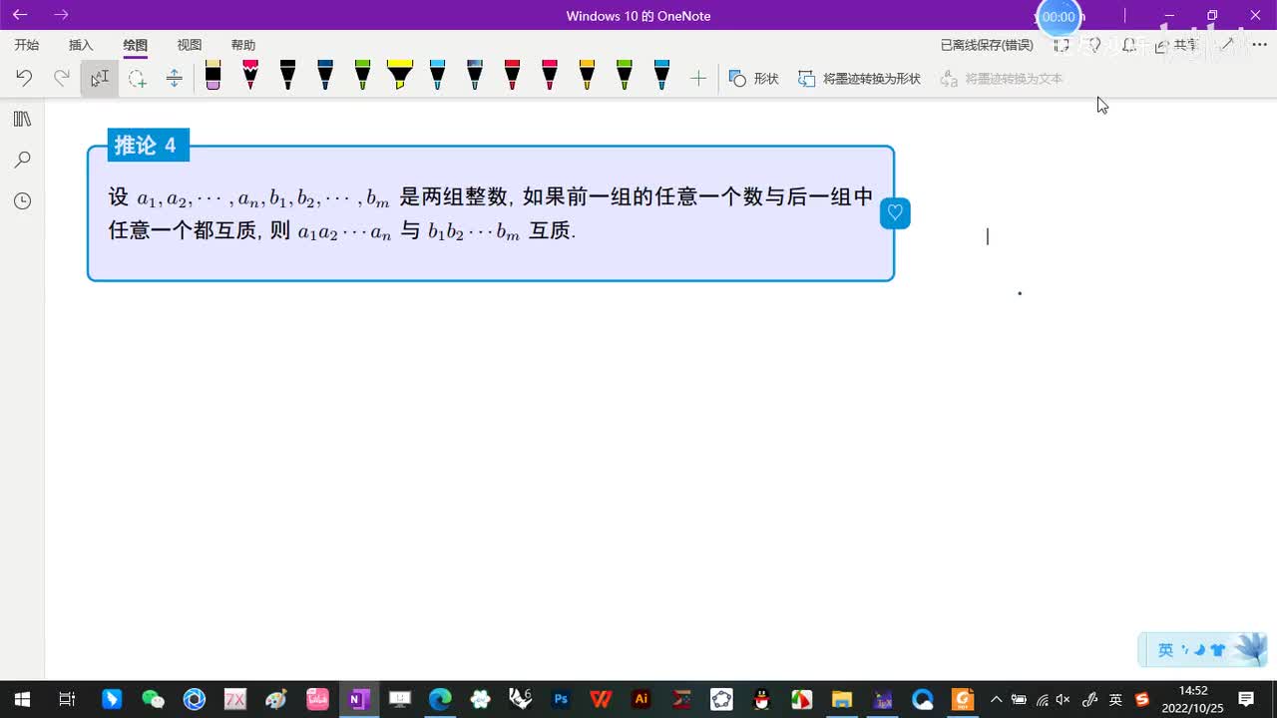
Task: Open File Explorer from the taskbar
Action: (x=841, y=699)
